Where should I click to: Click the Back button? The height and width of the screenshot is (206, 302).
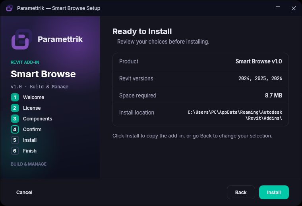point(241,193)
